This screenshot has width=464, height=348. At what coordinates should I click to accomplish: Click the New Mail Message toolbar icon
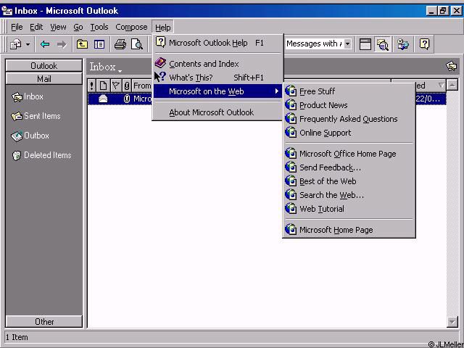(16, 44)
